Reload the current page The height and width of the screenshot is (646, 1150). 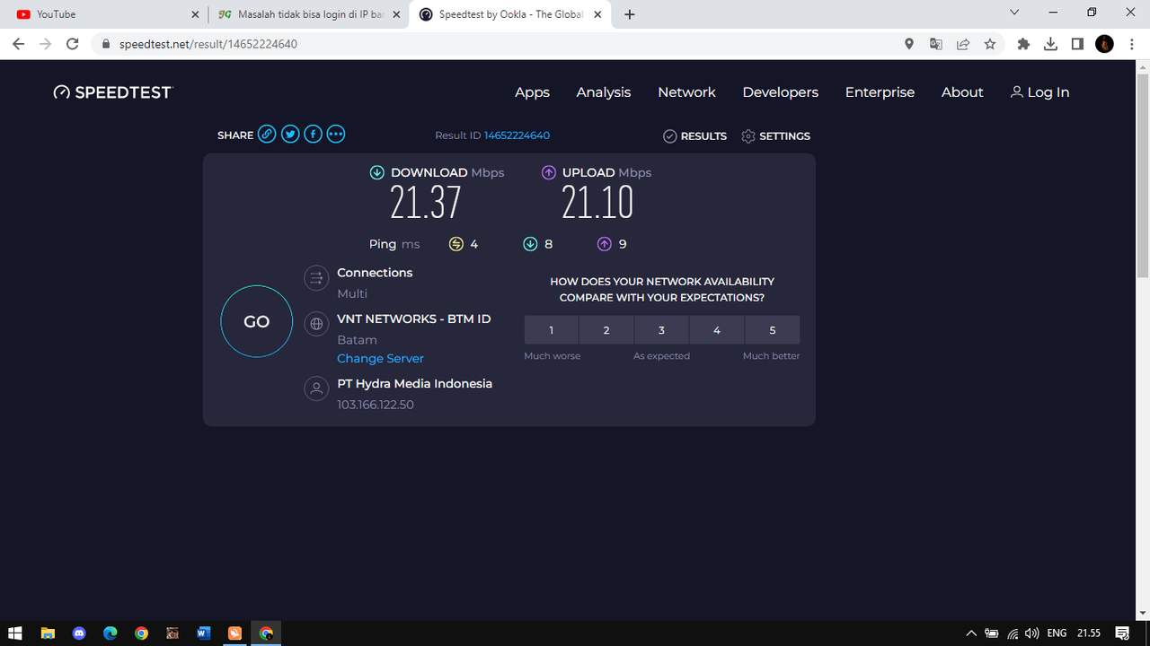tap(73, 44)
